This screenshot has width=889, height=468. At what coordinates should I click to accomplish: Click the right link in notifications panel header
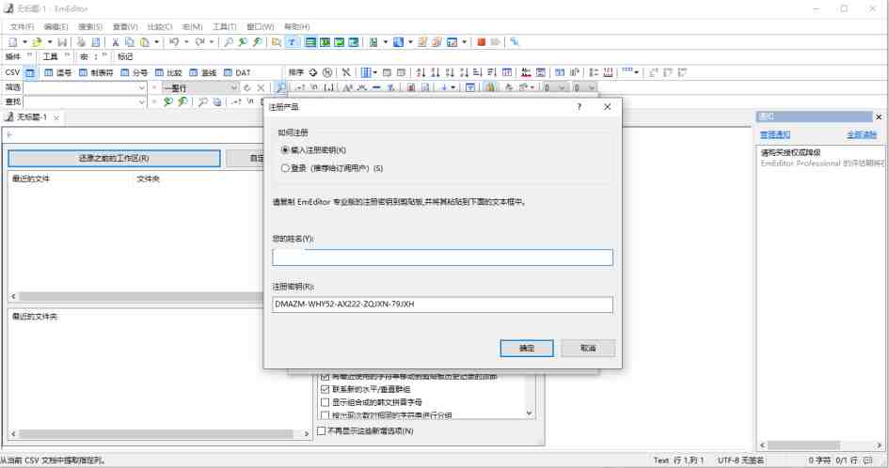(x=862, y=134)
